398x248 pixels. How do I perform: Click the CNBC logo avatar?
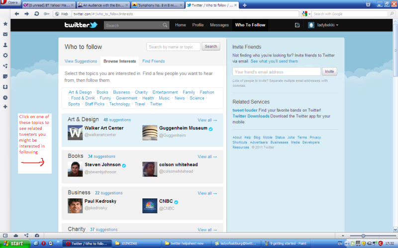click(x=150, y=206)
